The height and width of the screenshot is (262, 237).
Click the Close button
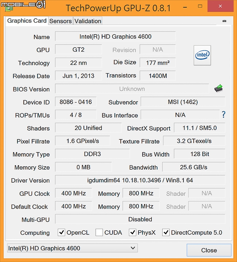click(x=209, y=250)
